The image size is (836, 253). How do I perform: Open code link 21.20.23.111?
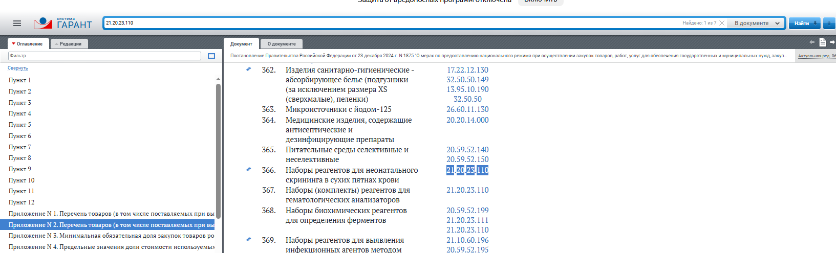tap(467, 220)
